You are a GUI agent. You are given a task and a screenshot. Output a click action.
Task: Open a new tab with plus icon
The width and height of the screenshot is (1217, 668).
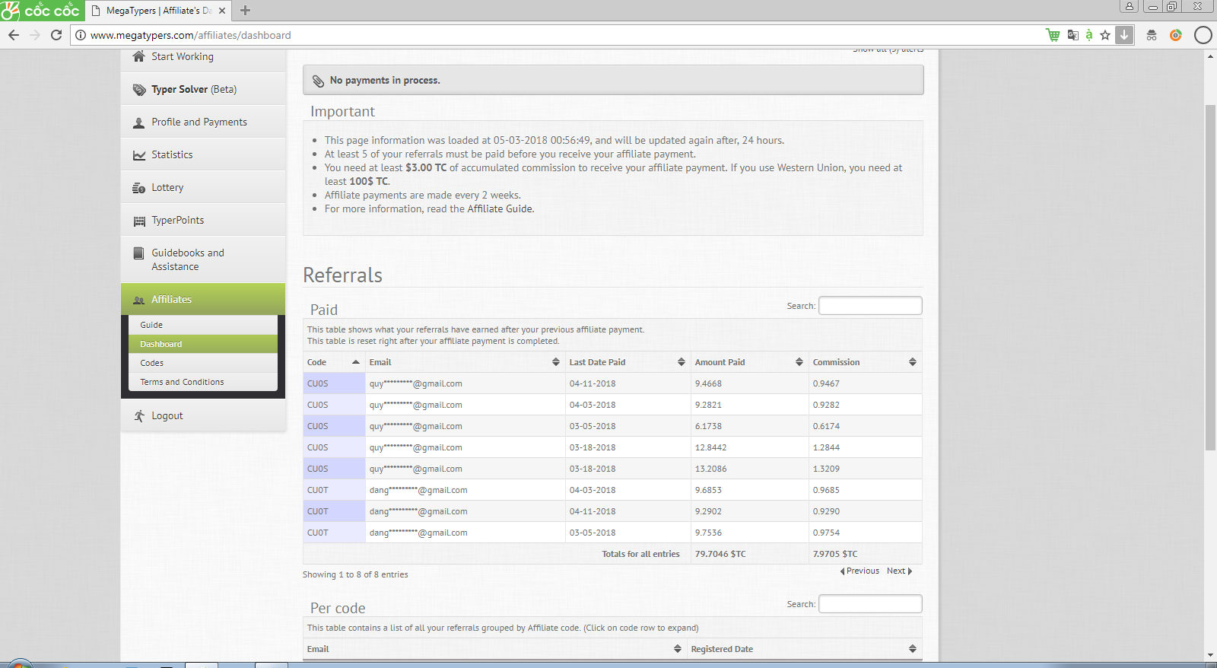click(x=245, y=11)
